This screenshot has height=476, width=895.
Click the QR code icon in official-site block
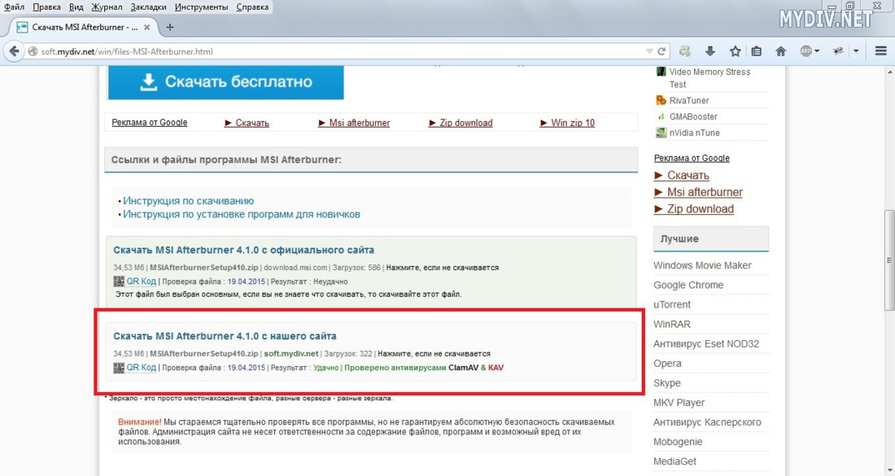point(119,282)
